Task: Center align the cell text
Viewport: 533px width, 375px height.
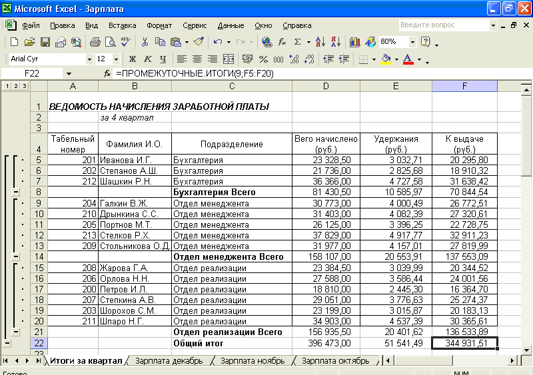Action: 197,59
